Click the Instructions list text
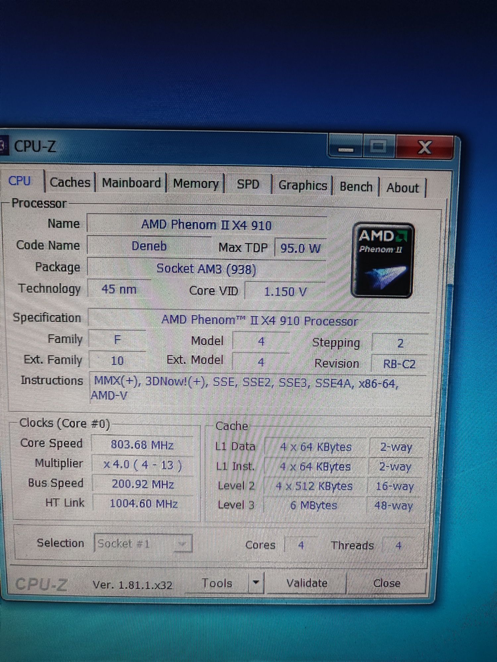 point(245,389)
